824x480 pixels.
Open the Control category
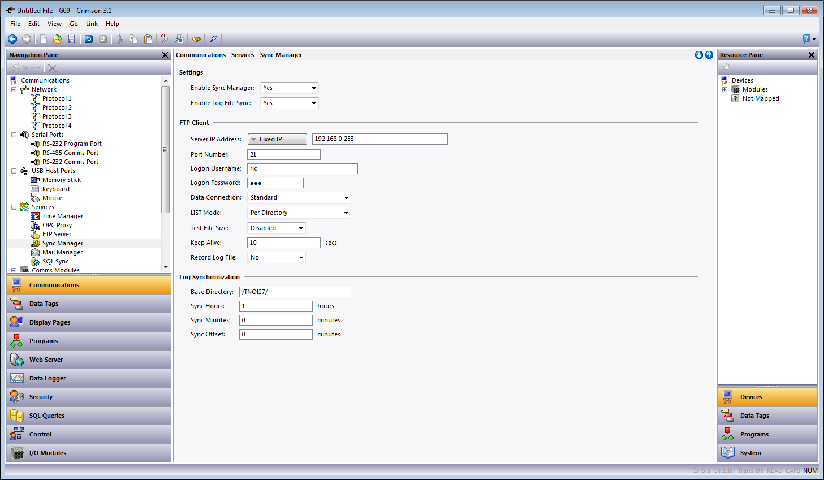tap(89, 434)
